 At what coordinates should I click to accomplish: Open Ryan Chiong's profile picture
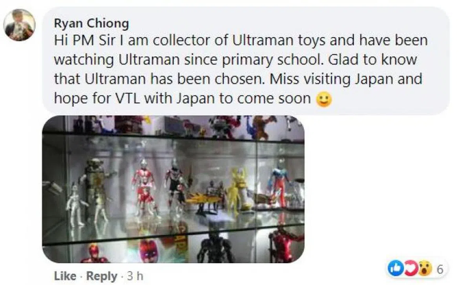(x=20, y=25)
